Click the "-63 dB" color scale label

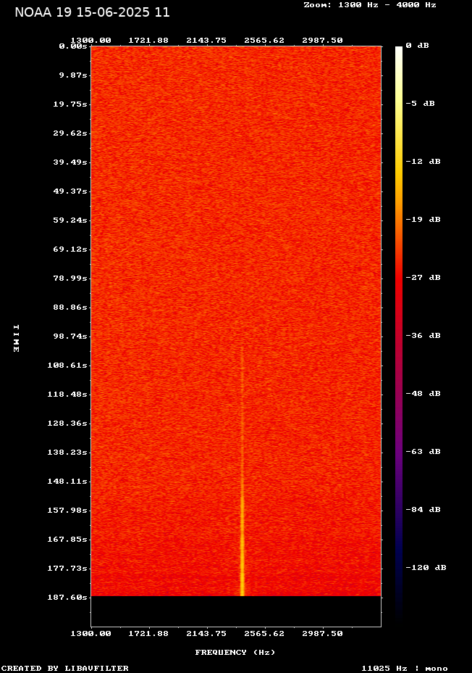(423, 451)
